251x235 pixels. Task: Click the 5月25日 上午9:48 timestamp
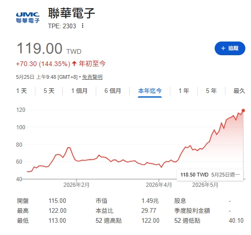(x=47, y=77)
